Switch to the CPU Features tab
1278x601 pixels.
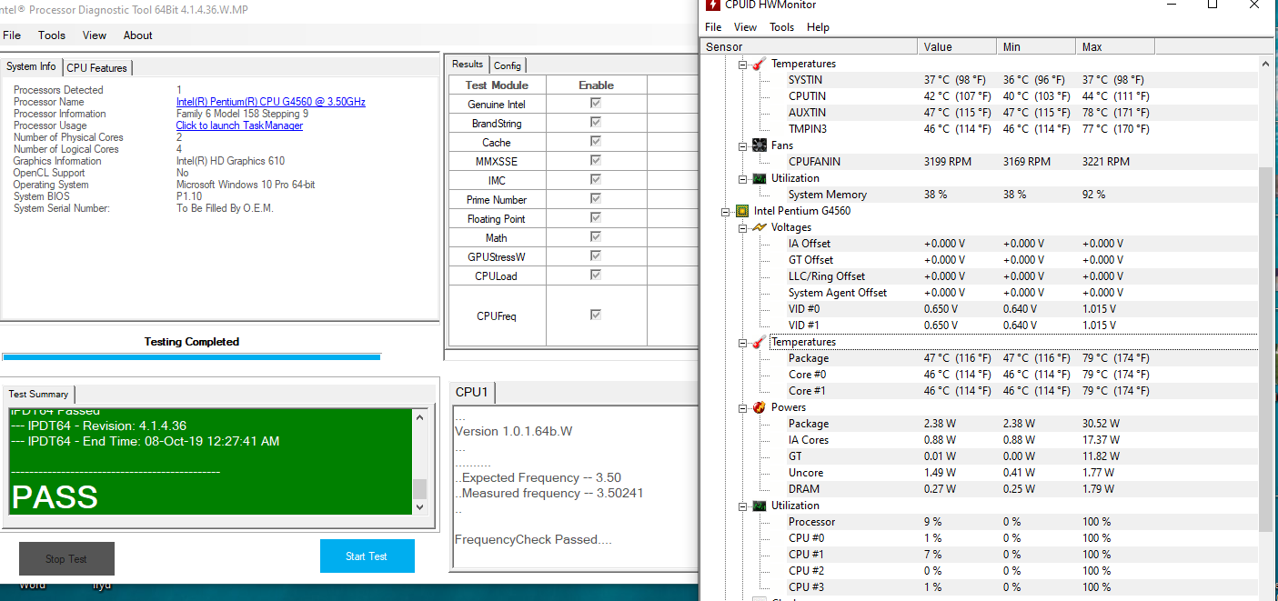click(97, 68)
